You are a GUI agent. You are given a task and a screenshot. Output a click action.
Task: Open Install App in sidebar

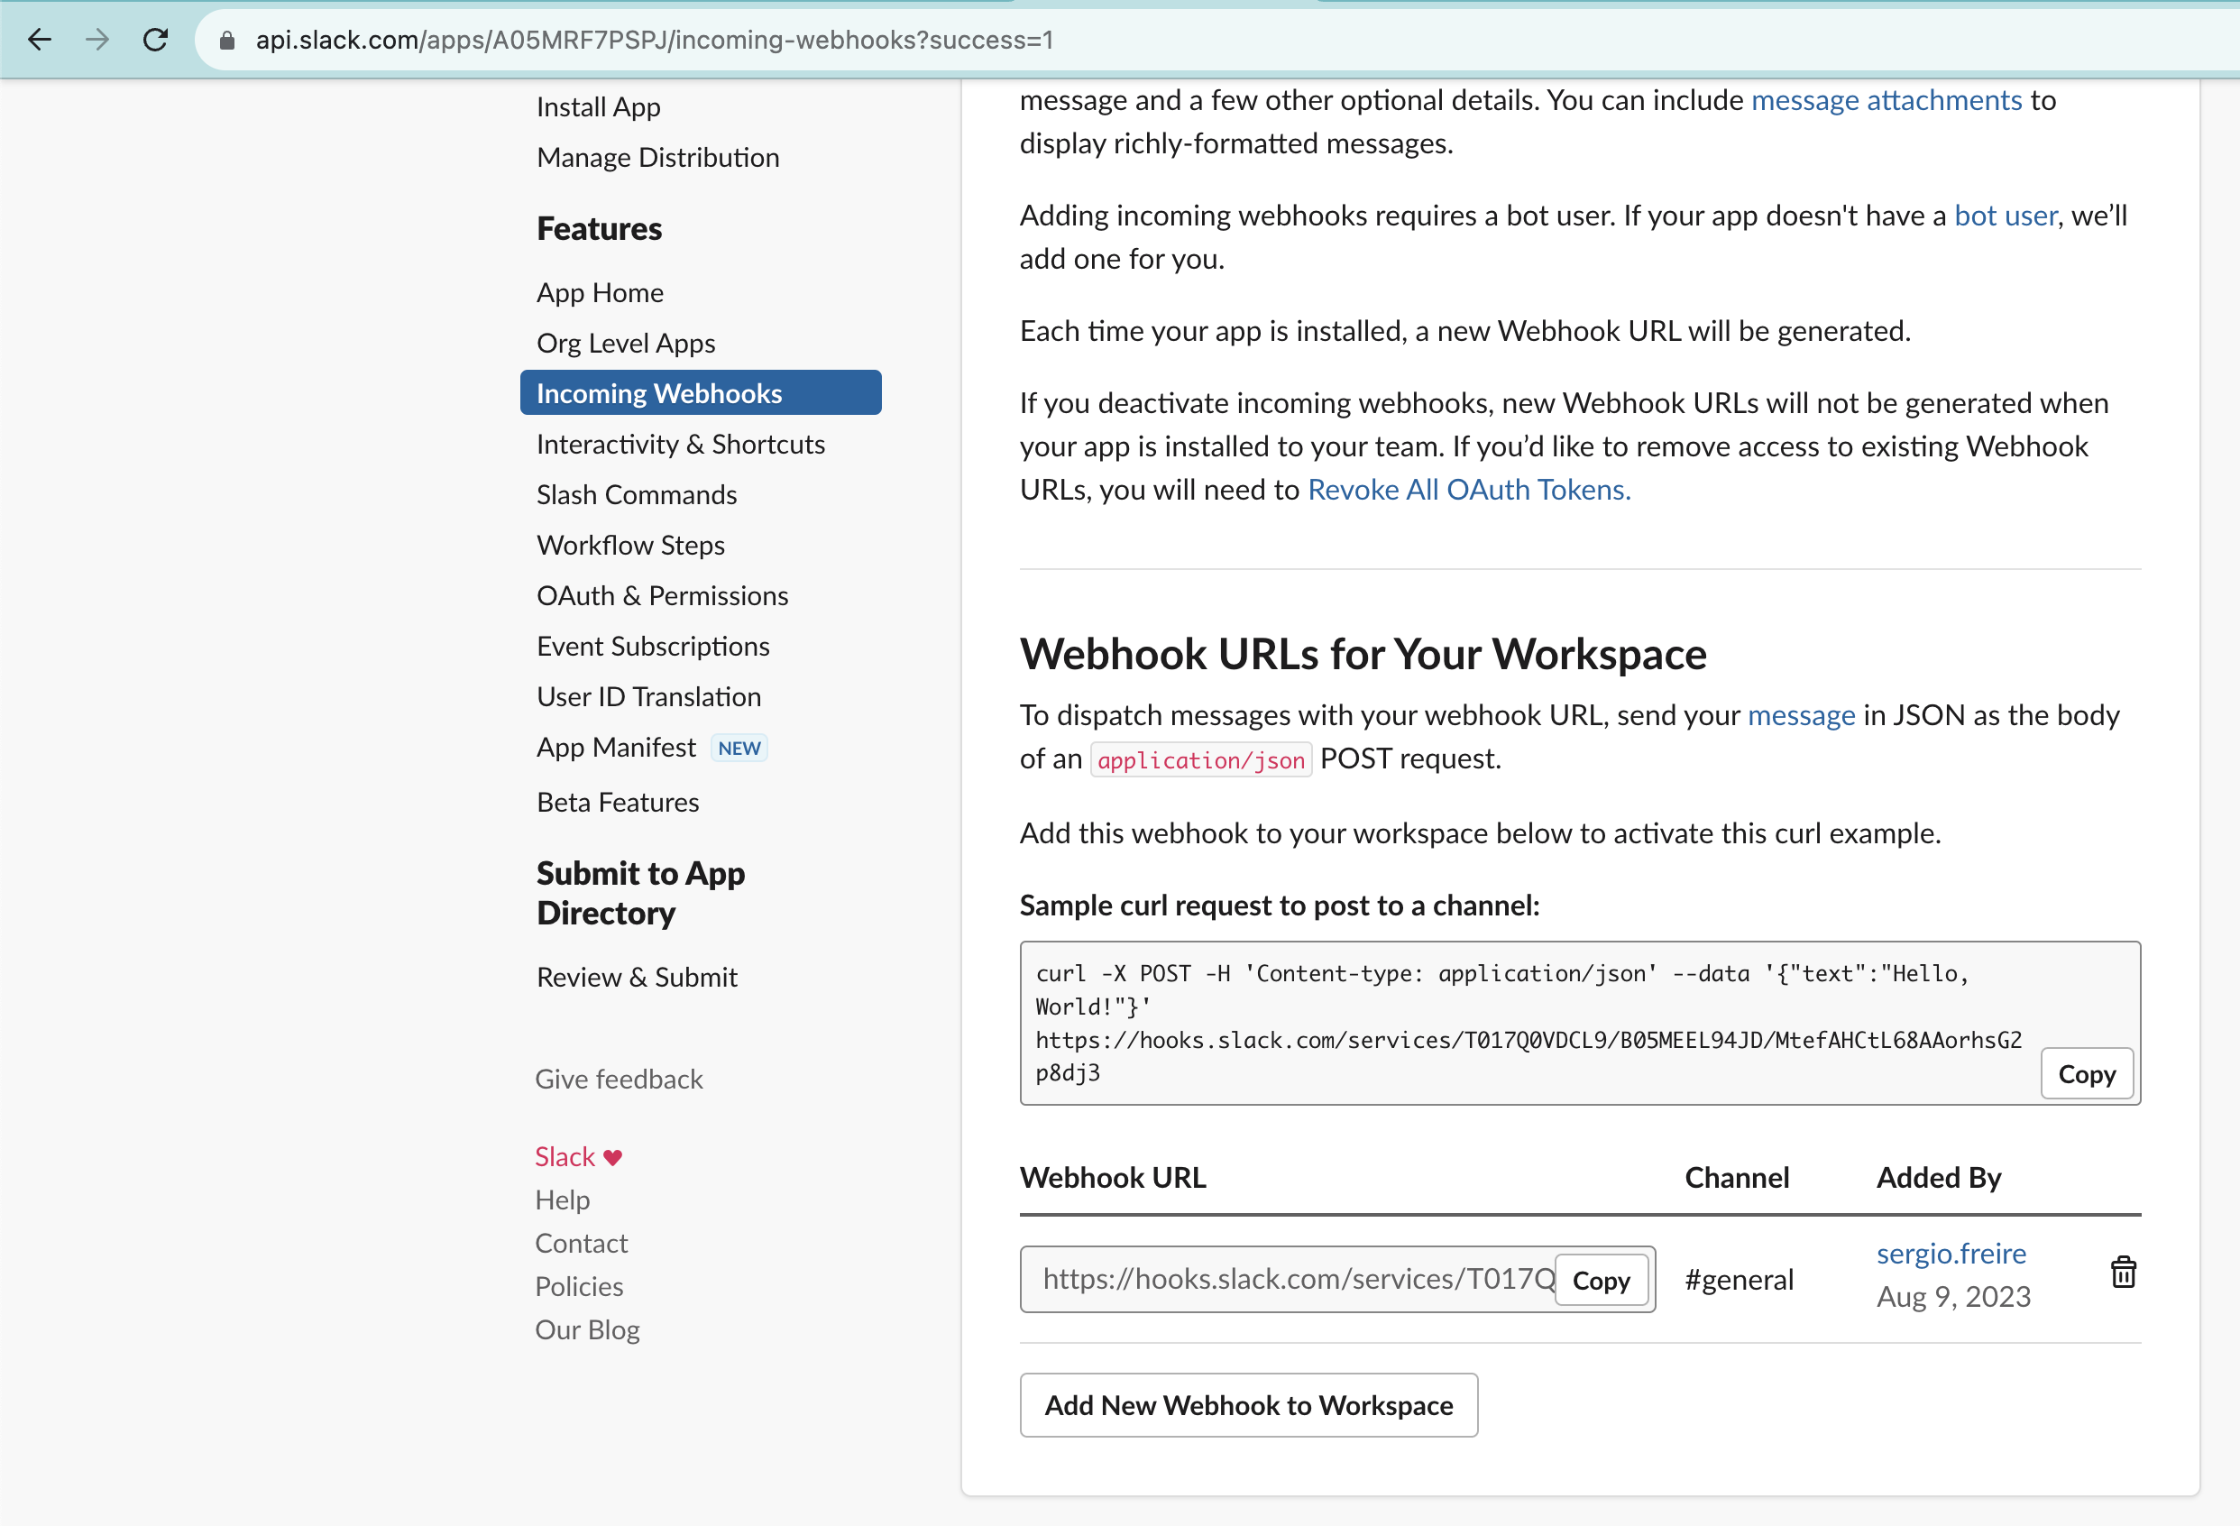point(599,107)
